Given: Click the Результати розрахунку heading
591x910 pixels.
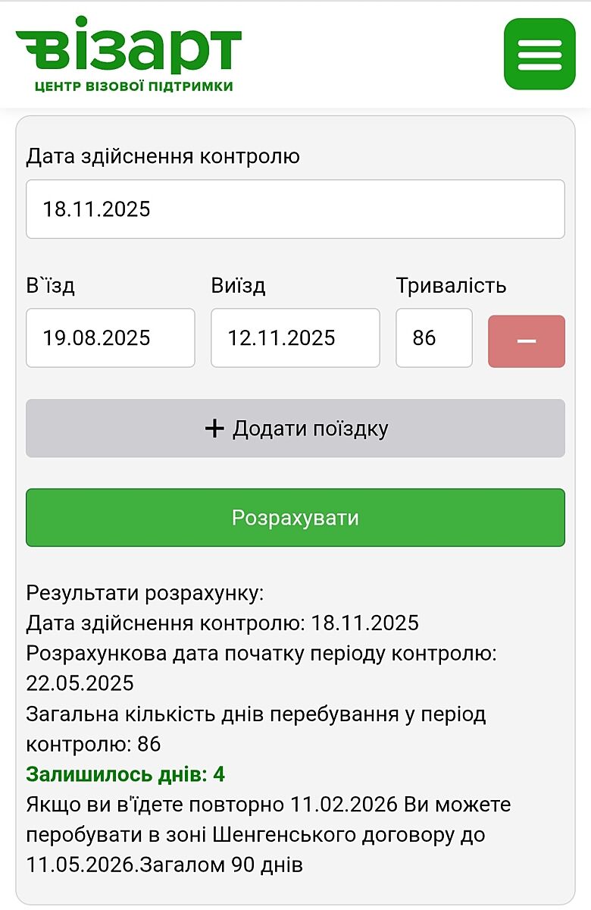Looking at the screenshot, I should 145,593.
